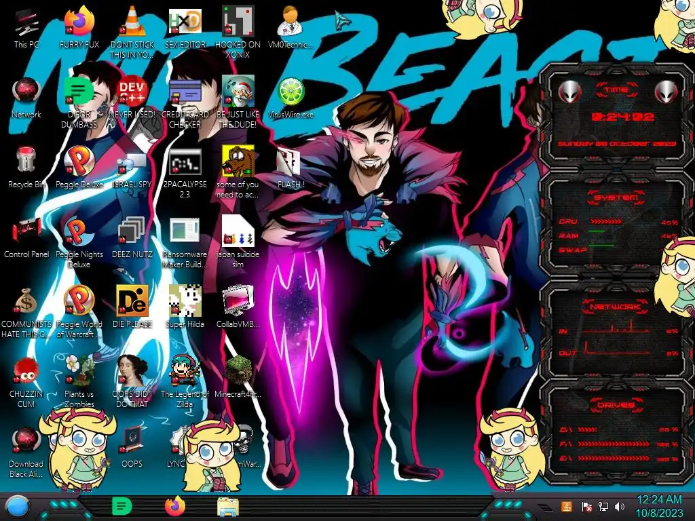Open the money bag COMMUNISTS HATE THIS icon
The image size is (695, 521).
(x=26, y=312)
